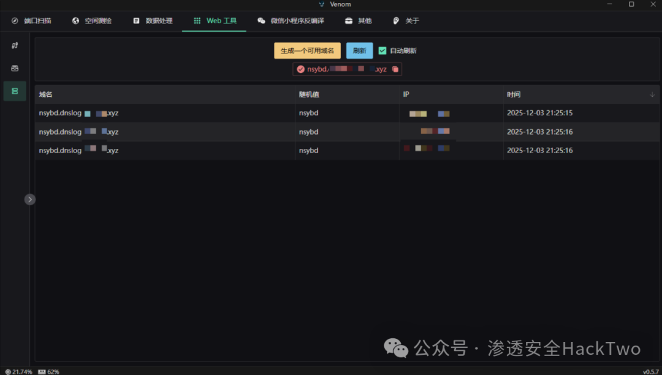Image resolution: width=662 pixels, height=375 pixels.
Task: Click the 生成一个可用域名 button
Action: pyautogui.click(x=307, y=50)
